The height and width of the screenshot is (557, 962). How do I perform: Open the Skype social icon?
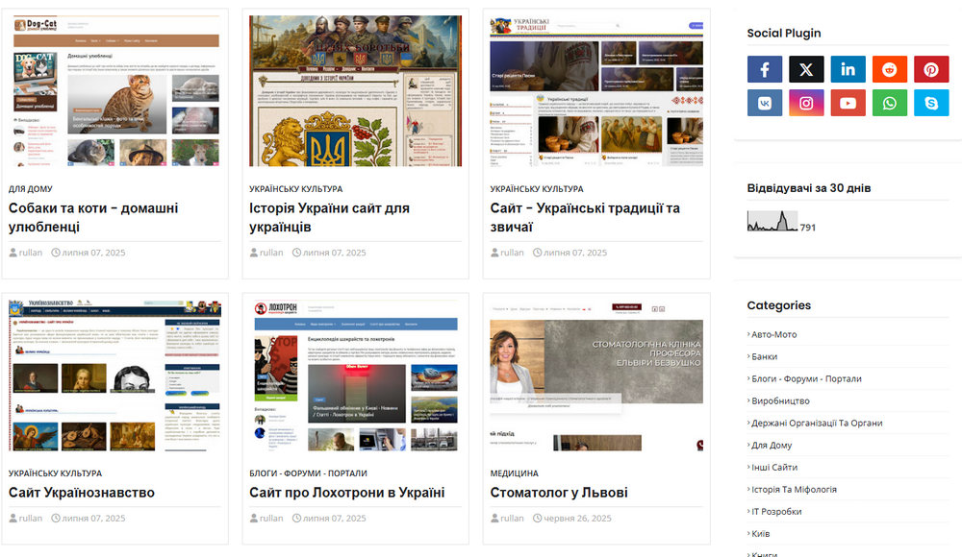tap(931, 103)
